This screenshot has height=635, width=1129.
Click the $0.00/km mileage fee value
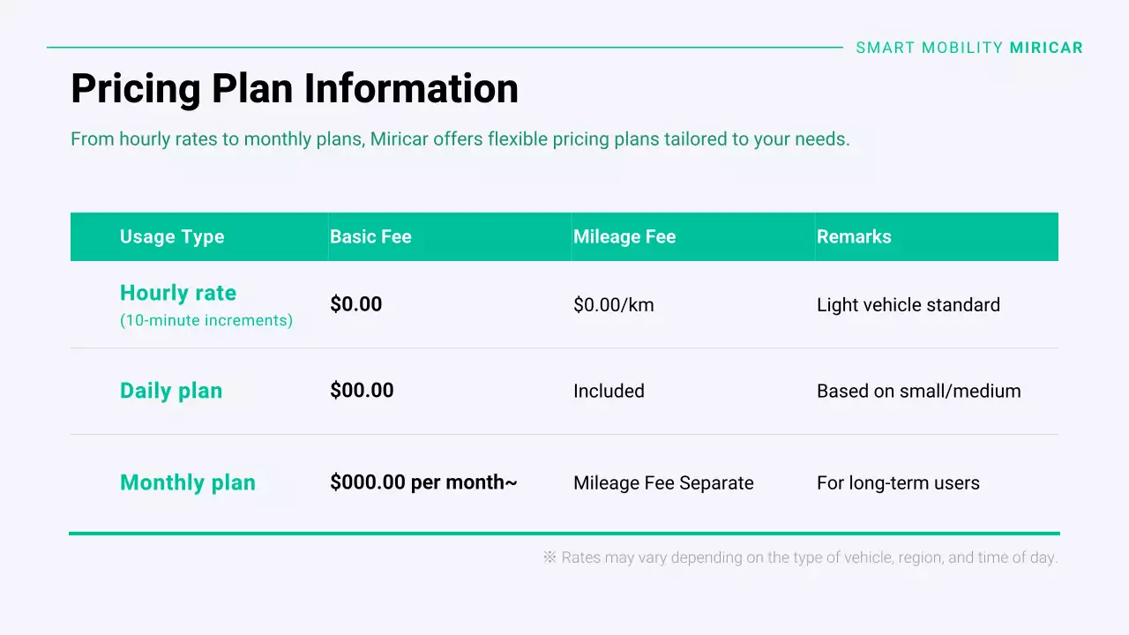click(613, 305)
